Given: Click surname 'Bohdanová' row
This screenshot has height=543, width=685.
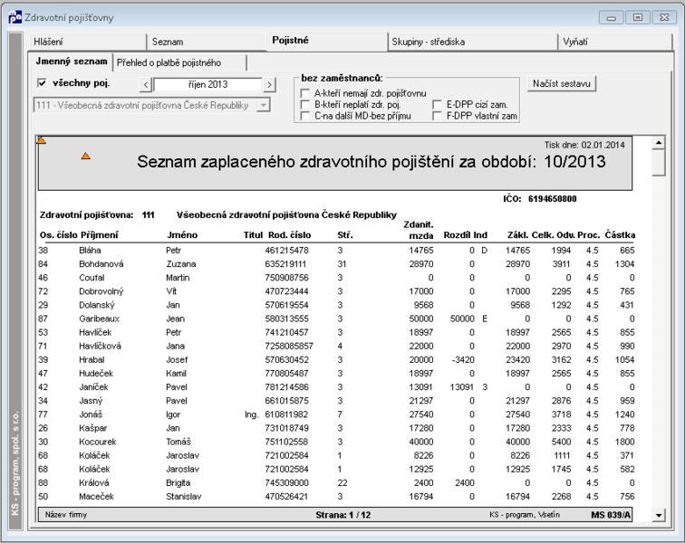Looking at the screenshot, I should 101,264.
